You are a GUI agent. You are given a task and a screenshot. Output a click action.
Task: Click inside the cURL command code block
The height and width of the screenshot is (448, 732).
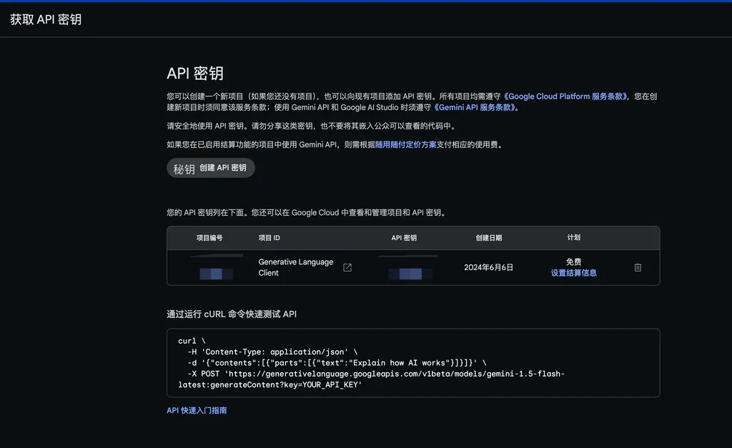[413, 363]
